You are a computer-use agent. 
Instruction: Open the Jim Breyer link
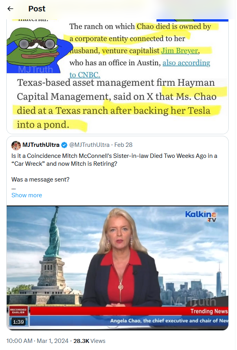[180, 51]
